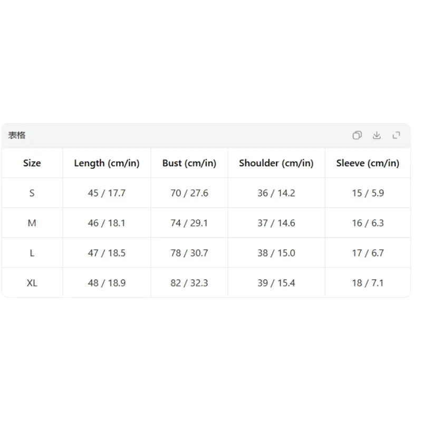Screen dimensions: 422x422
Task: Click the M size cell
Action: (x=32, y=223)
